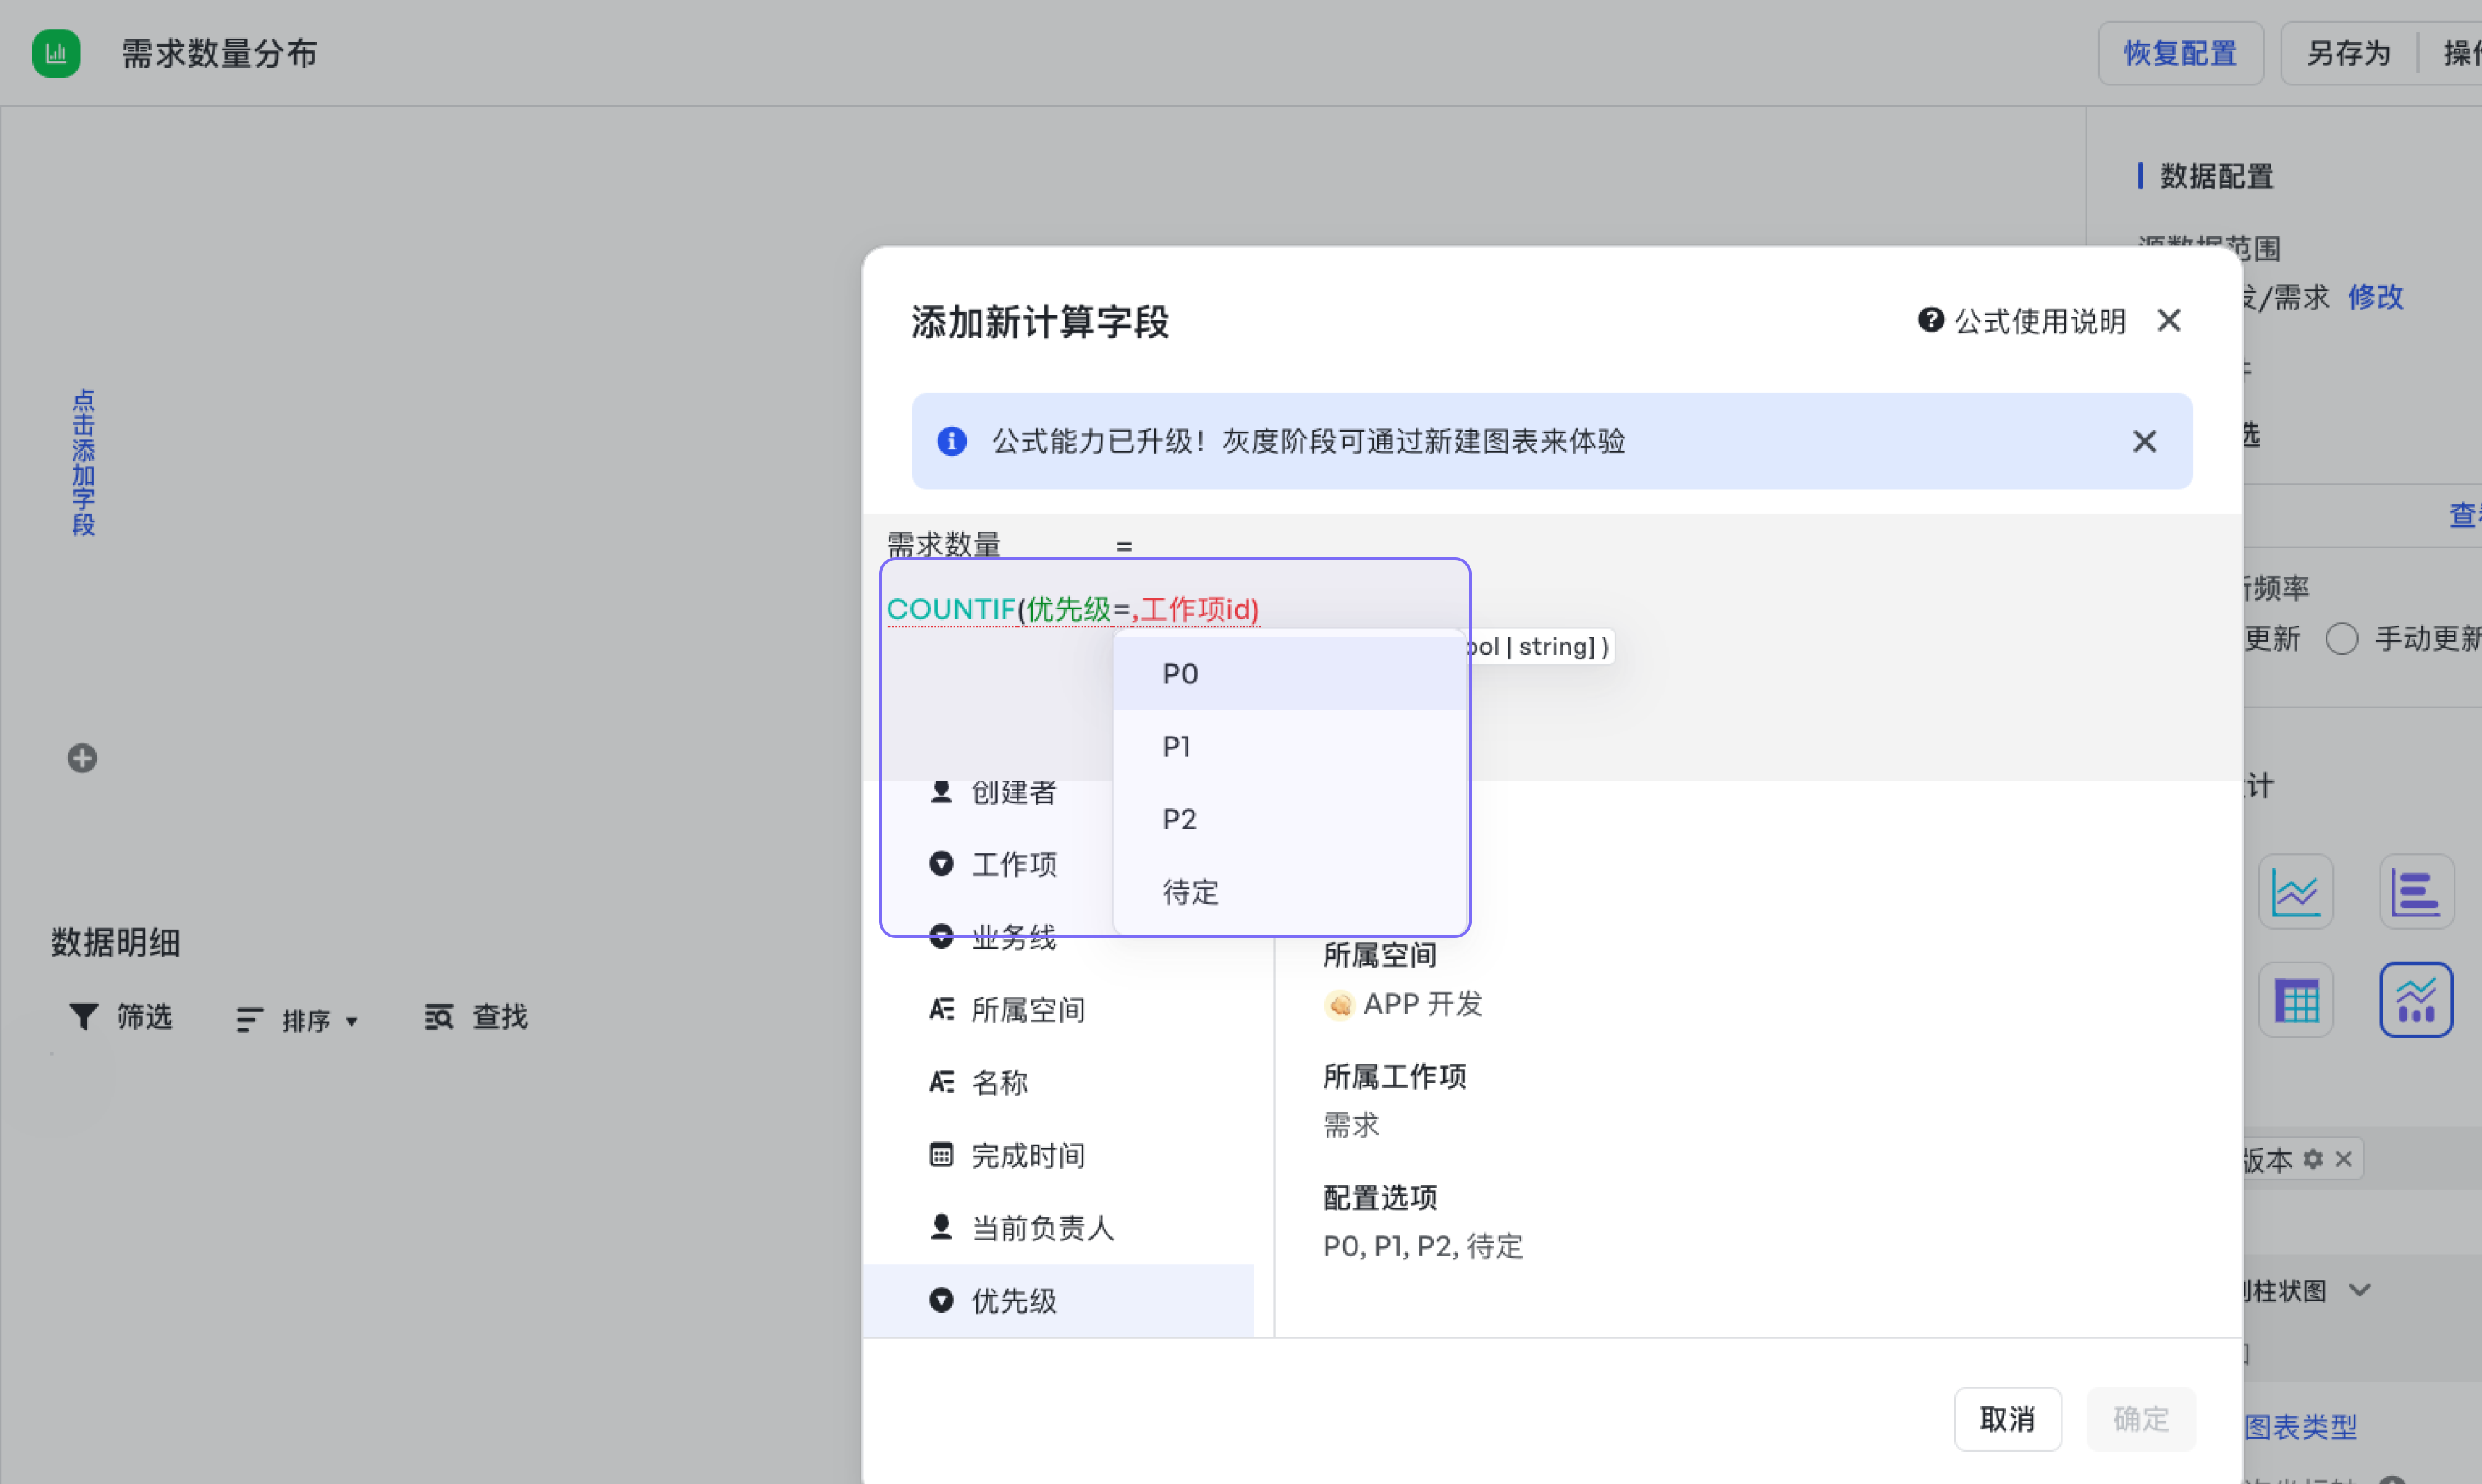2482x1484 pixels.
Task: Click the 图表类型 link
Action: [2301, 1427]
